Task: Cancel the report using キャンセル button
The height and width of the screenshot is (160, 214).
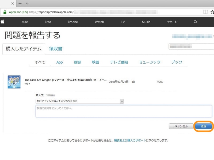Action: [x=181, y=126]
